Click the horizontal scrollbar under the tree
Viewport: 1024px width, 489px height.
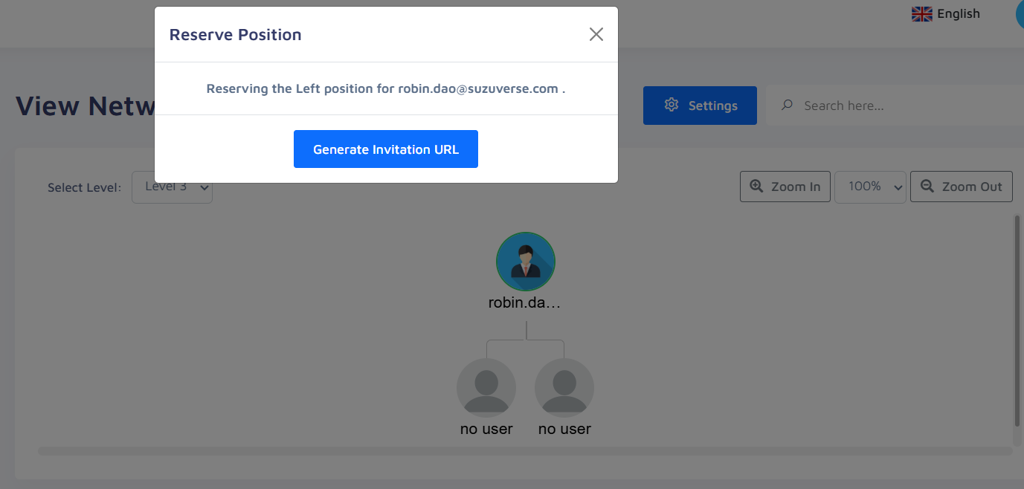(525, 450)
